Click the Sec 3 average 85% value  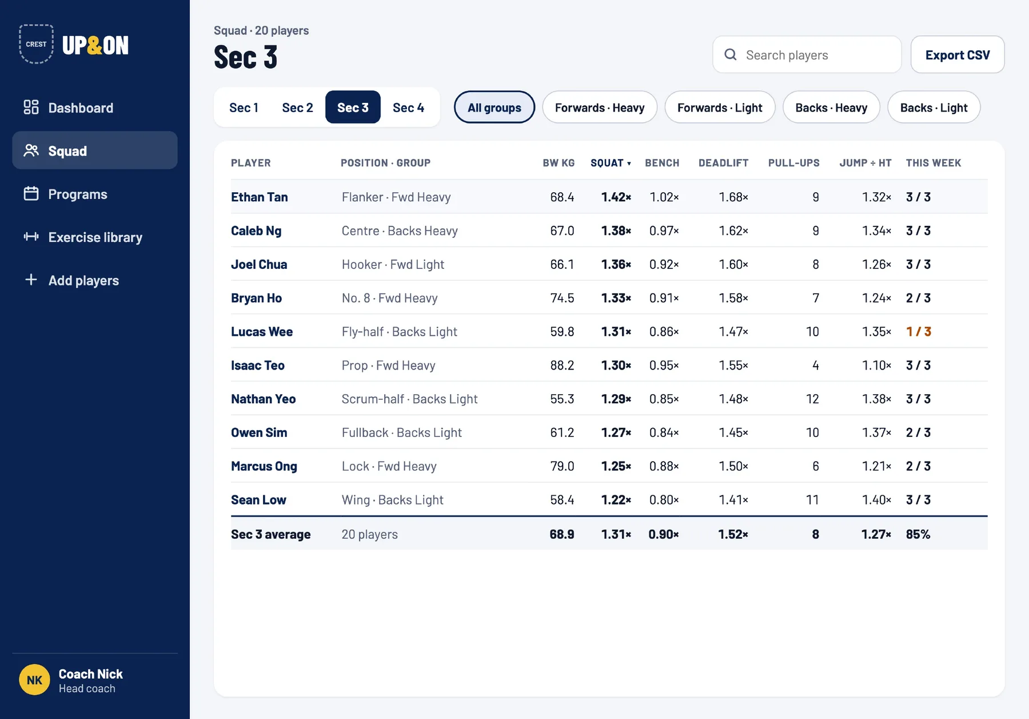click(918, 534)
